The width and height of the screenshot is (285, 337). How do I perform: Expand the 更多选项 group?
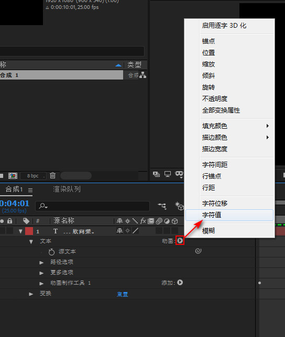41,273
